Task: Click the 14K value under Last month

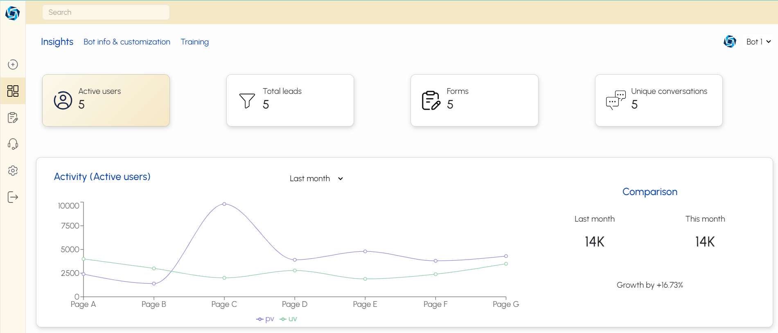Action: 595,242
